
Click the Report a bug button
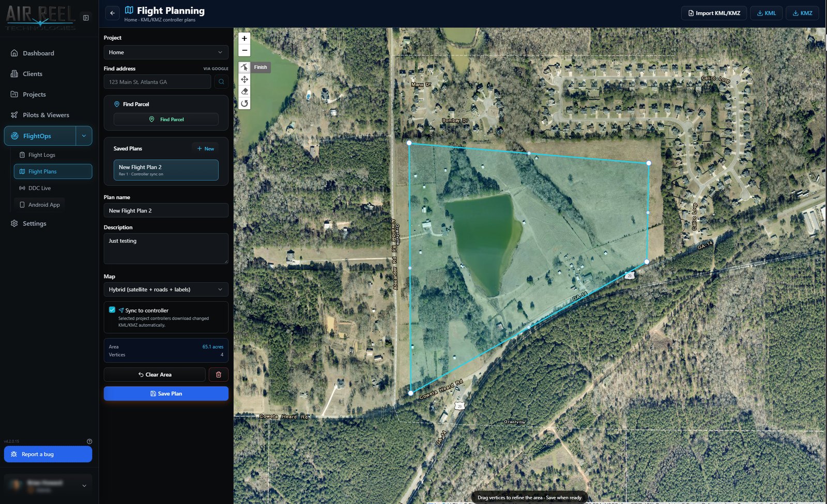(x=48, y=454)
